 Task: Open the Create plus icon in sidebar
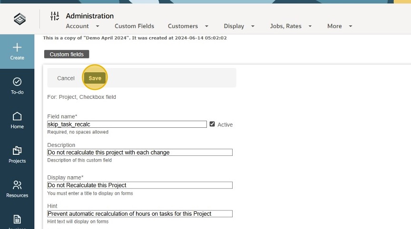tap(17, 48)
